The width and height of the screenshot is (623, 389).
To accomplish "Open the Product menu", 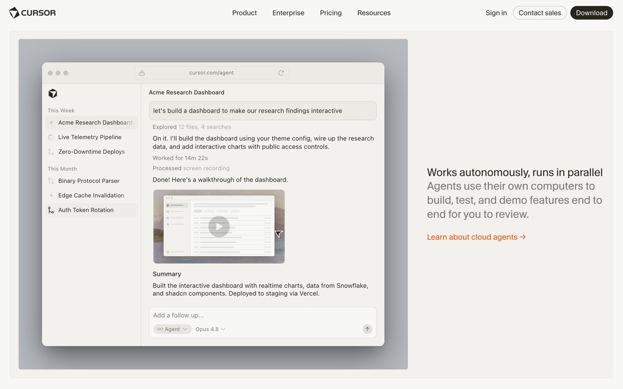I will click(x=245, y=13).
